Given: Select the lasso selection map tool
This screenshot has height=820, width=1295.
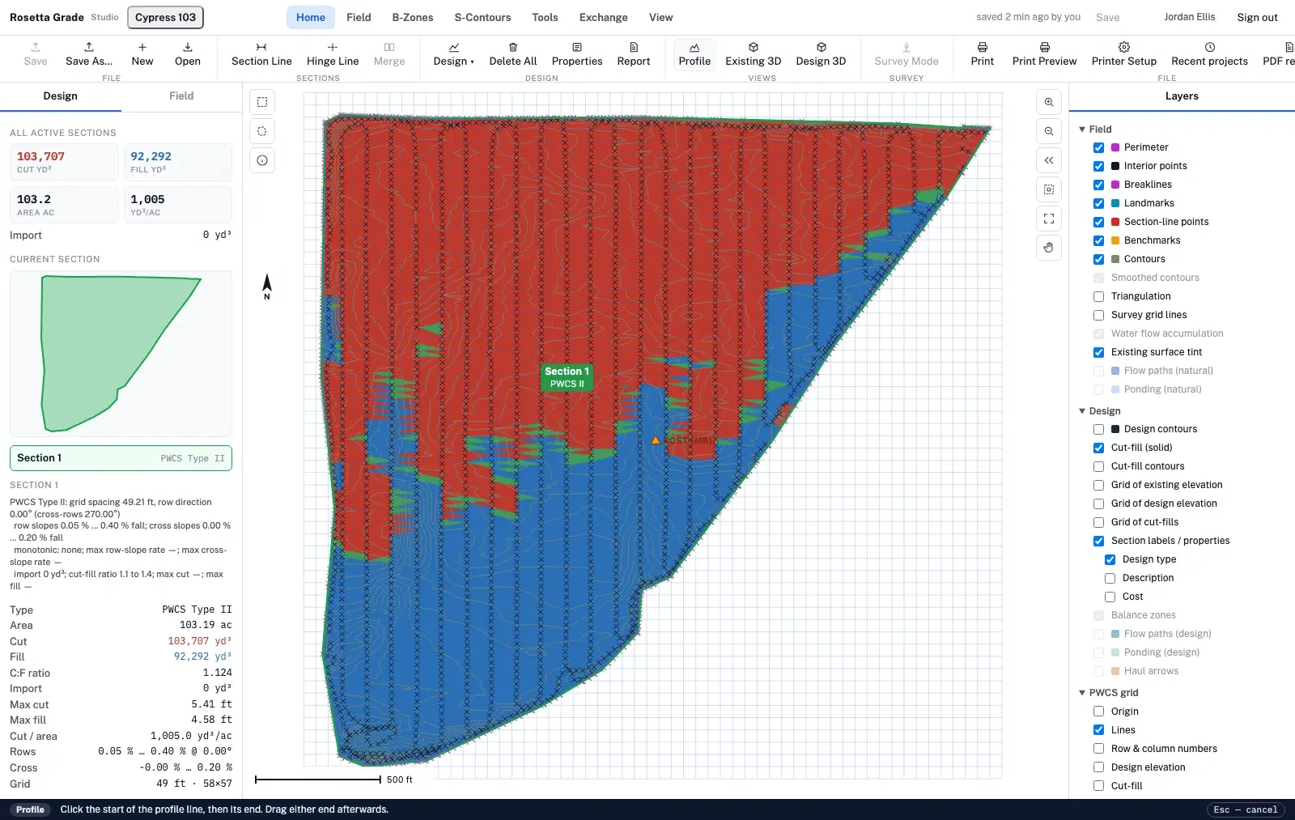Looking at the screenshot, I should [262, 131].
